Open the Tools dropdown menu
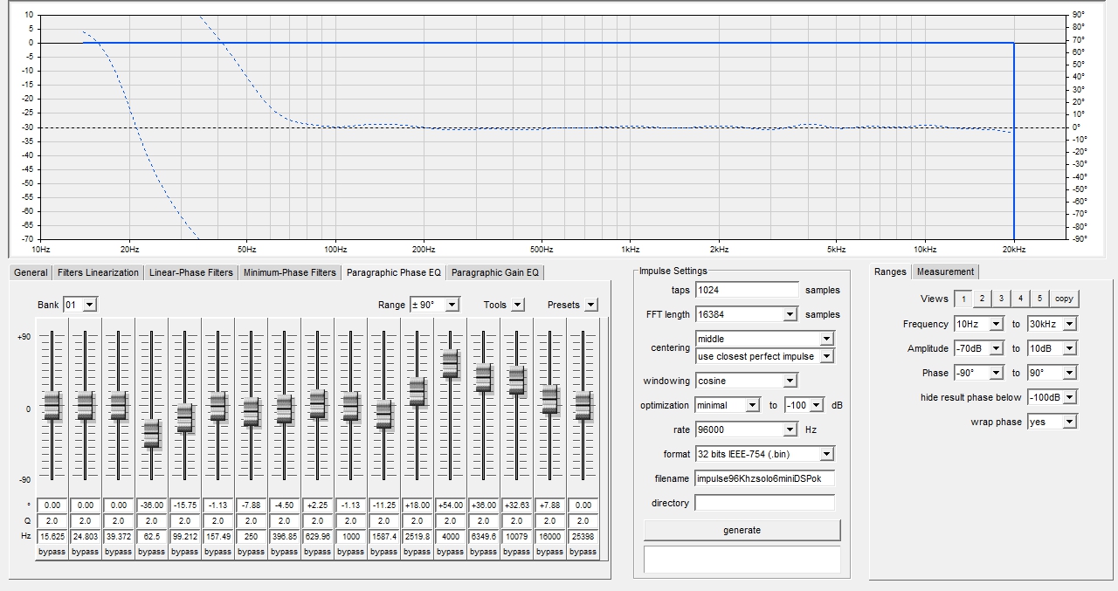Viewport: 1118px width, 591px height. pyautogui.click(x=517, y=305)
